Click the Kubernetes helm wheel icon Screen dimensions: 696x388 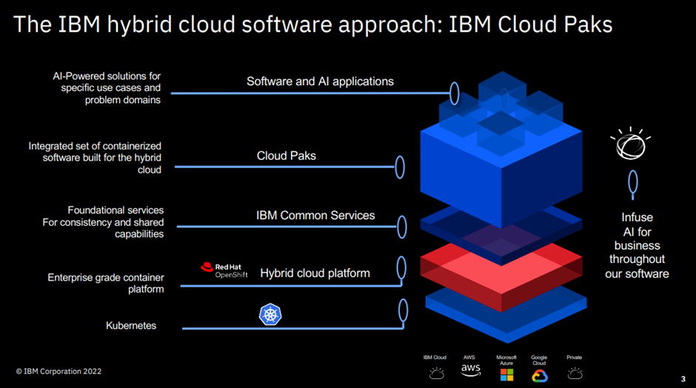pos(270,314)
